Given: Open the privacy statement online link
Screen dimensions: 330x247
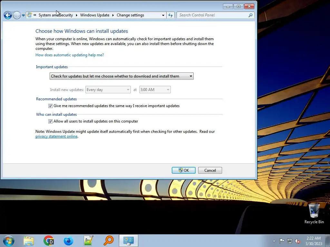Looking at the screenshot, I should [56, 136].
